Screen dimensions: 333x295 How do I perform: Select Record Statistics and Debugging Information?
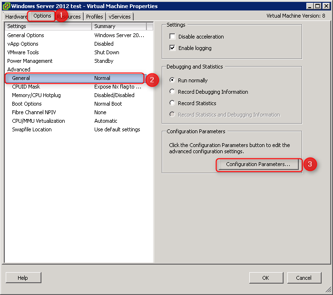click(x=172, y=115)
